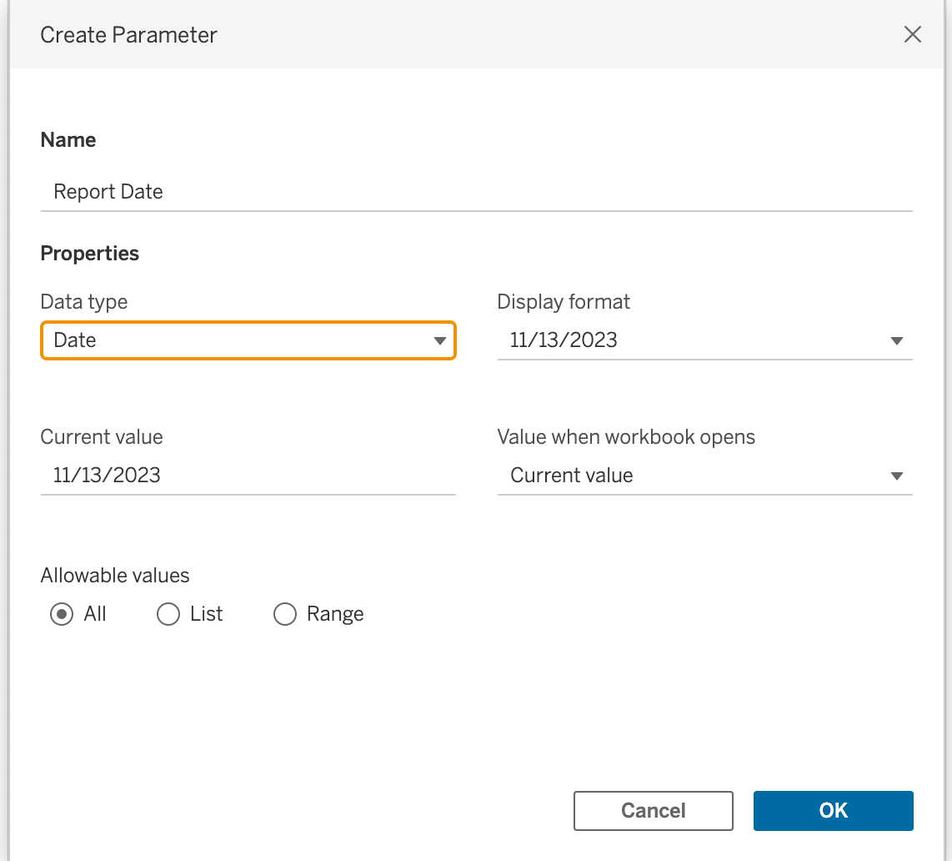The height and width of the screenshot is (861, 952).
Task: Select the List allowable values radio
Action: [168, 614]
